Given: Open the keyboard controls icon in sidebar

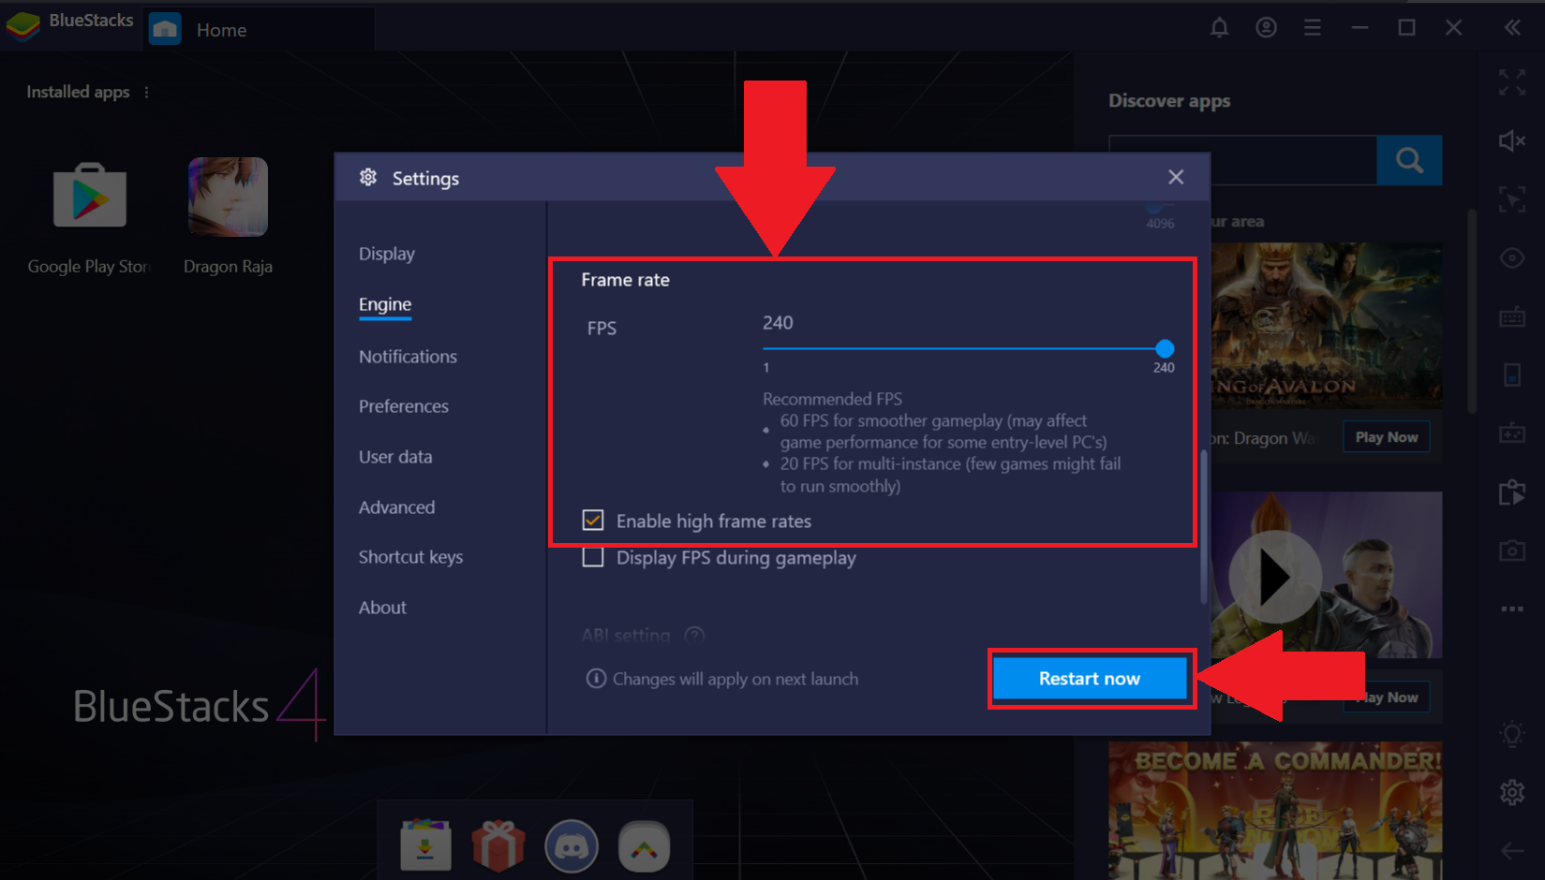Looking at the screenshot, I should (1512, 316).
